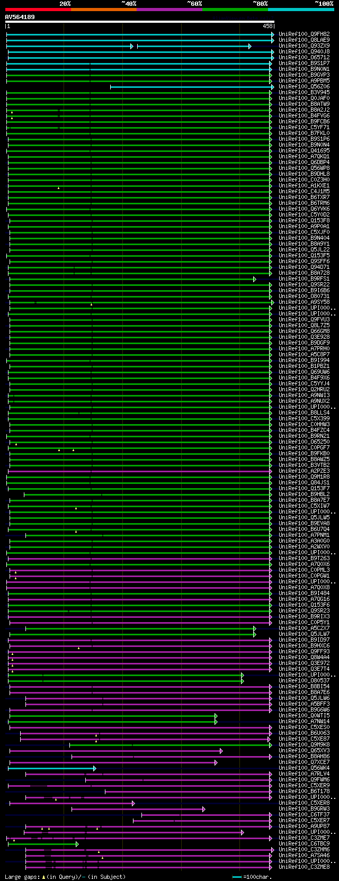Image resolution: width=339 pixels, height=881 pixels.
Task: Click the UniRef100_Q9FVU3 label
Action: click(304, 320)
